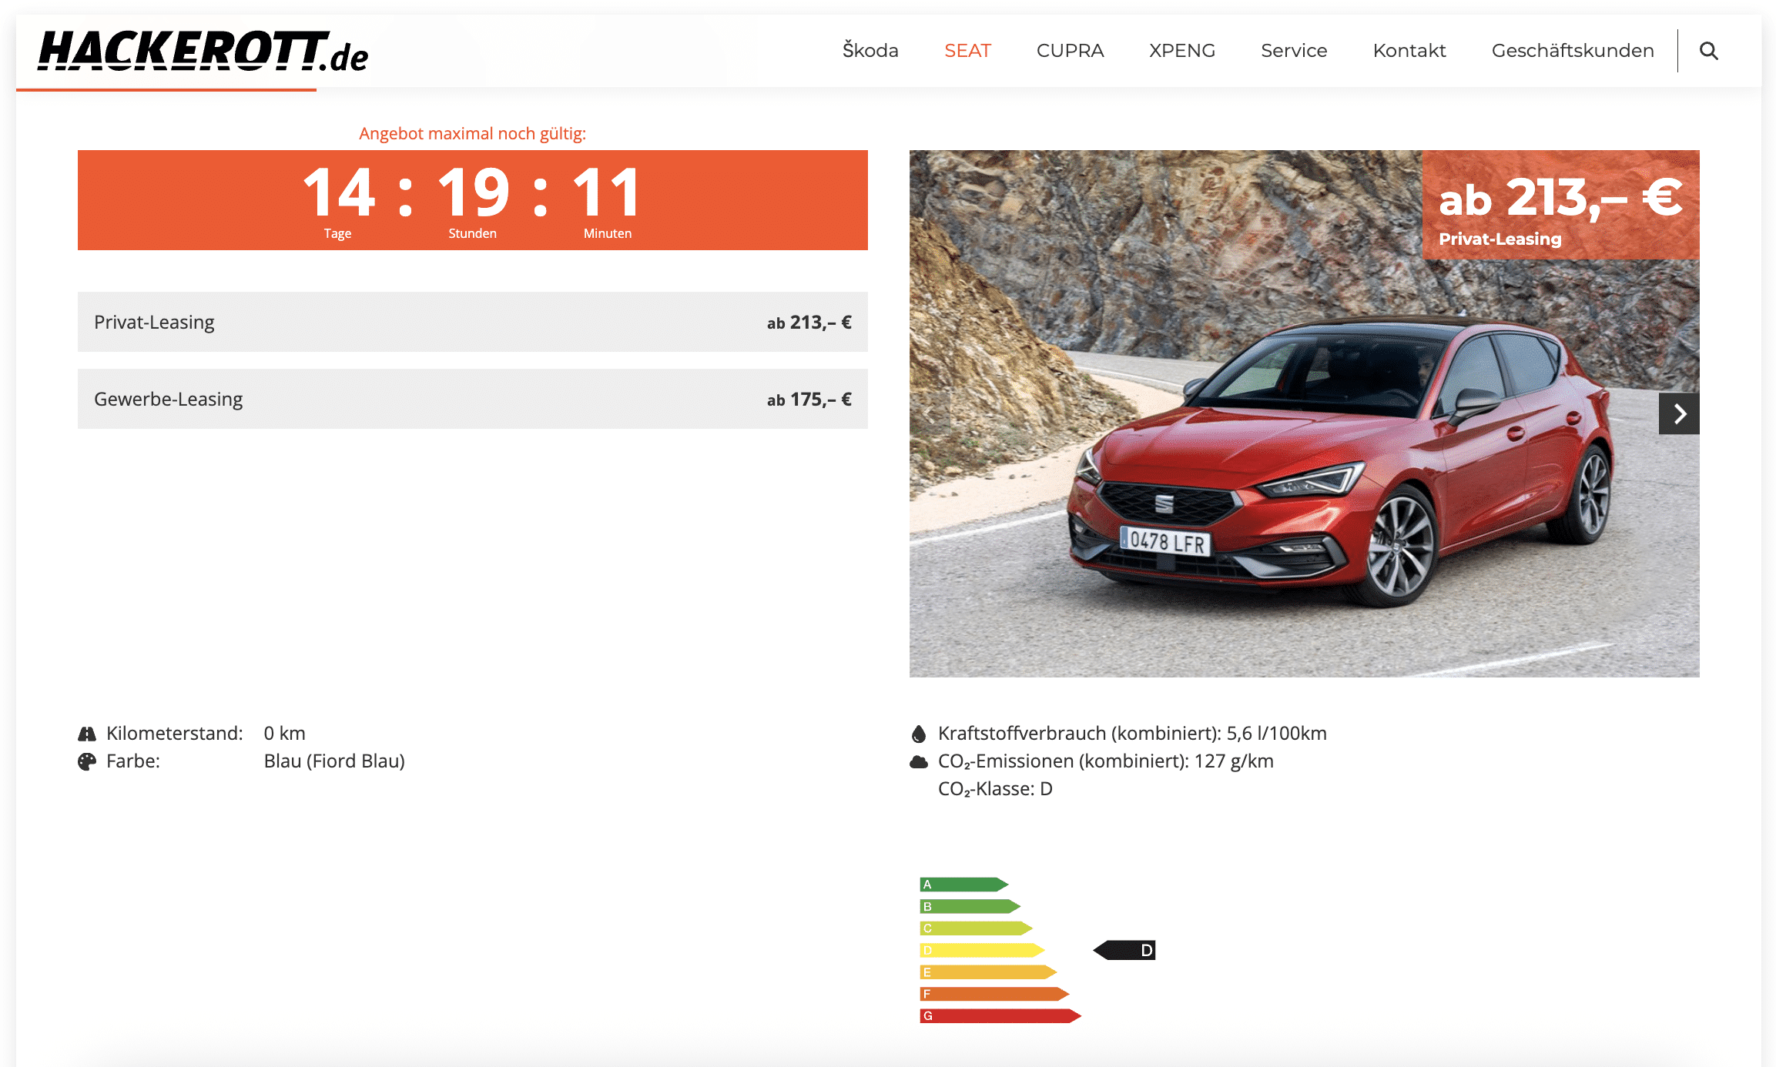Open the site search magnifier icon
This screenshot has width=1776, height=1067.
[x=1708, y=51]
